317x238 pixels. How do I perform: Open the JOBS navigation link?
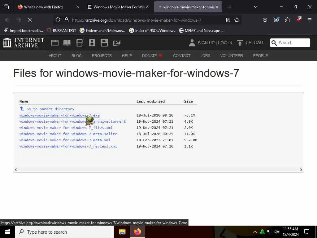205,56
